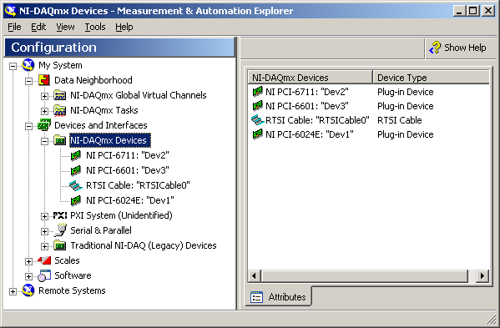Open the File menu
500x328 pixels.
pos(14,27)
